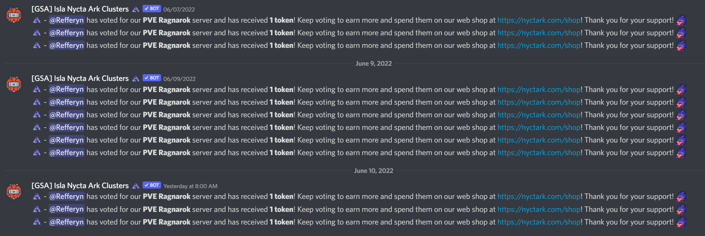Screen dimensions: 705x236
Task: Click the ARK logo emoji before the first message
Action: coord(37,20)
